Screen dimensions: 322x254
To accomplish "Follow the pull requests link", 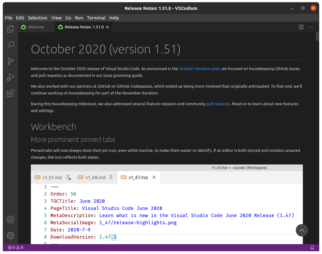I will pos(218,104).
